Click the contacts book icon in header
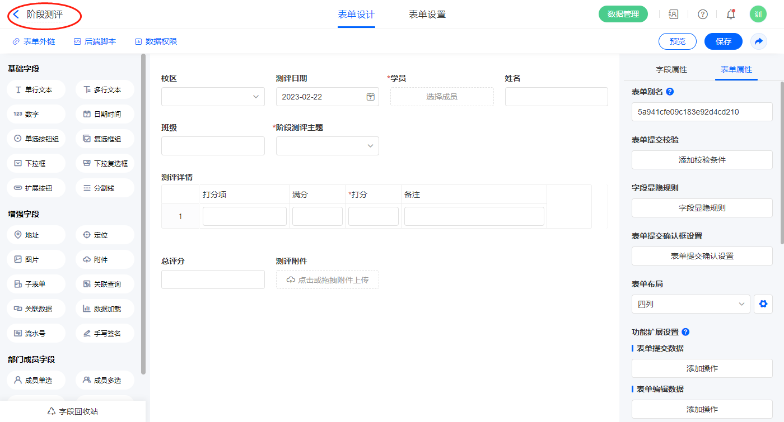 click(674, 15)
